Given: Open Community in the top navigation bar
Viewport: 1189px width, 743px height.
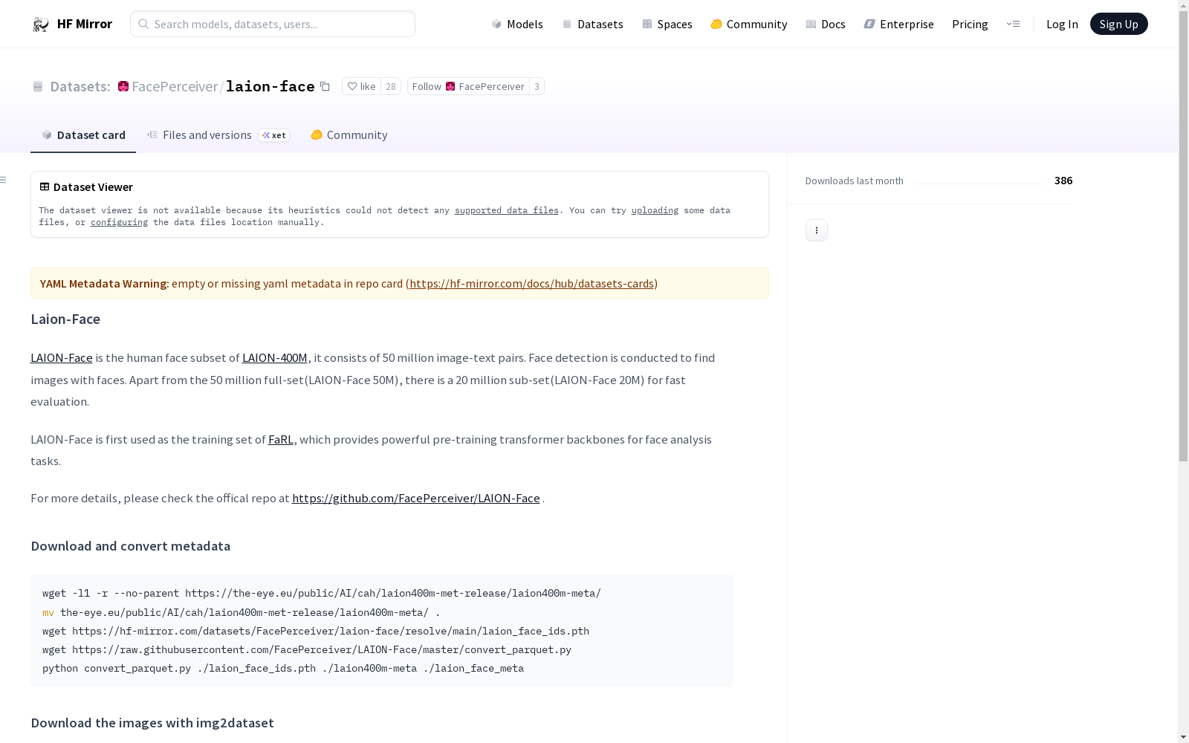Looking at the screenshot, I should 749,24.
